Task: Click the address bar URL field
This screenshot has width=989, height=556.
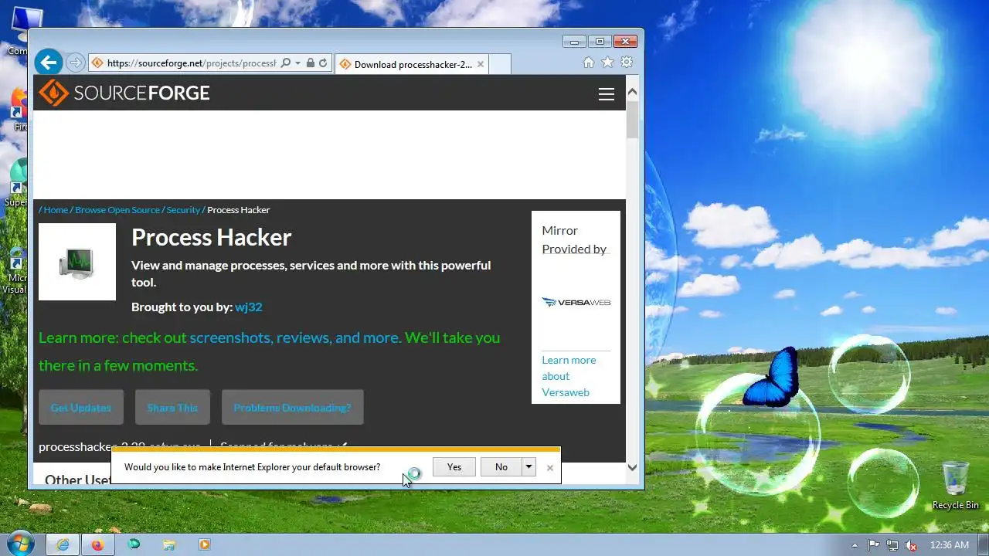Action: click(x=191, y=63)
